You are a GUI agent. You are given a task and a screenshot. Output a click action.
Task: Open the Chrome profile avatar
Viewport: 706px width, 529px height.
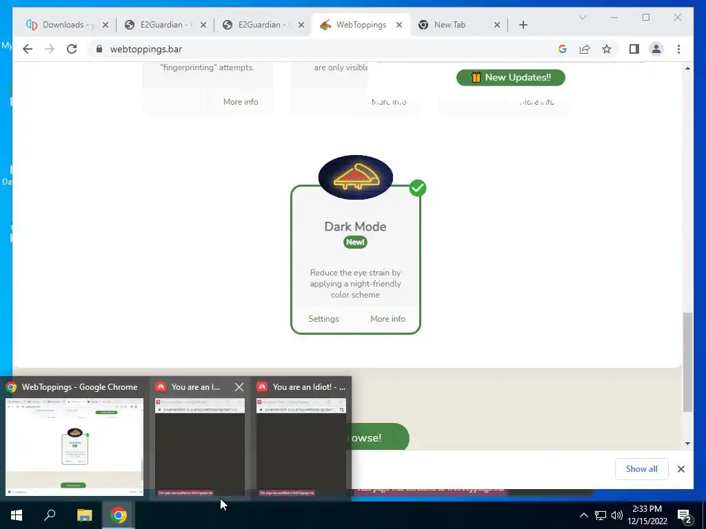tap(656, 49)
